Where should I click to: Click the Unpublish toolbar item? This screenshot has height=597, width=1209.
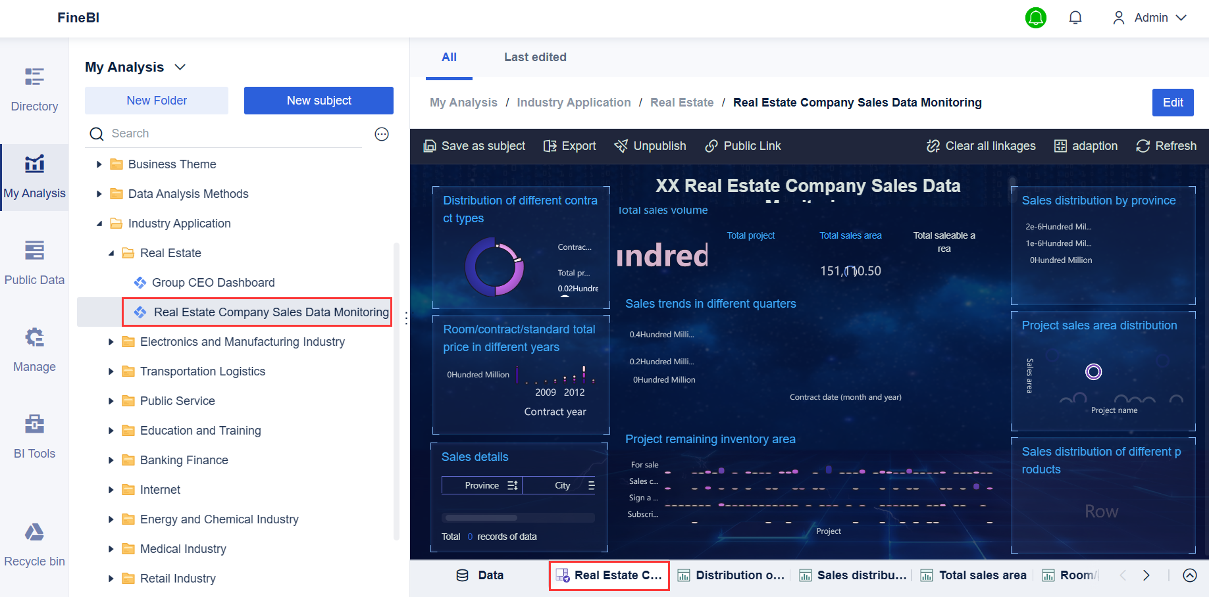pyautogui.click(x=650, y=145)
